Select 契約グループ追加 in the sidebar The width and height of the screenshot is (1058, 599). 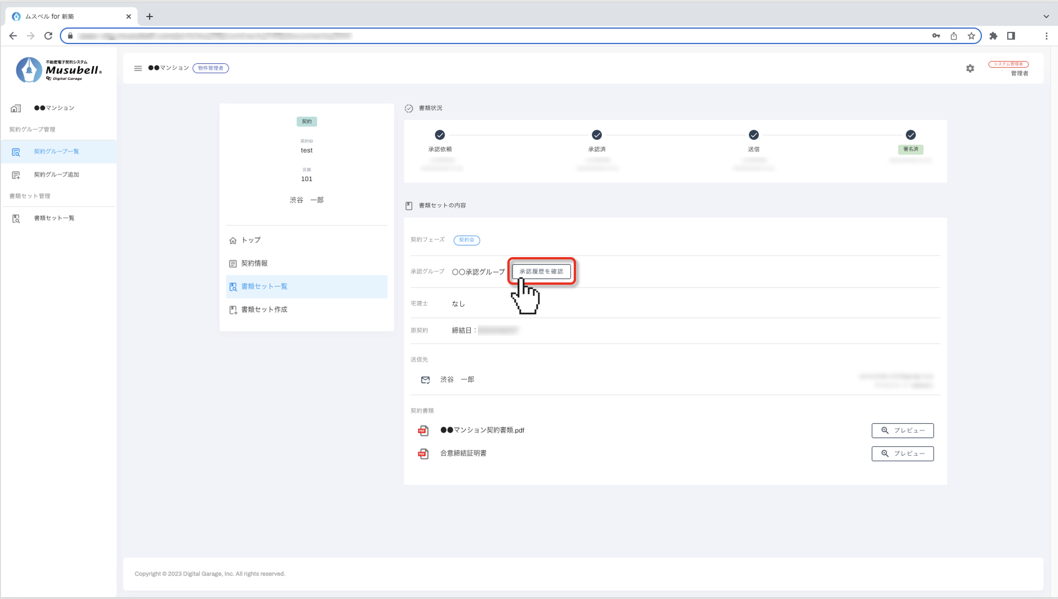tap(56, 175)
